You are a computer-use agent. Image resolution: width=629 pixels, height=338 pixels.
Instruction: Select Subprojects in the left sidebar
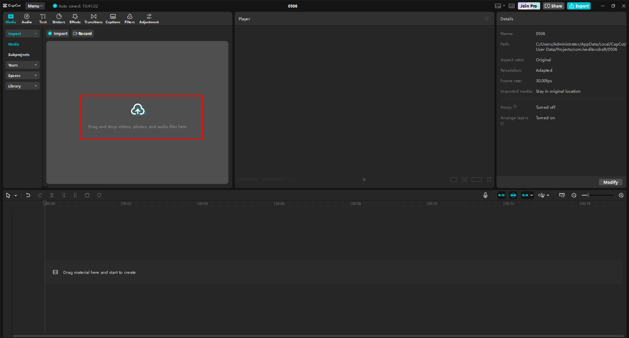coord(19,55)
